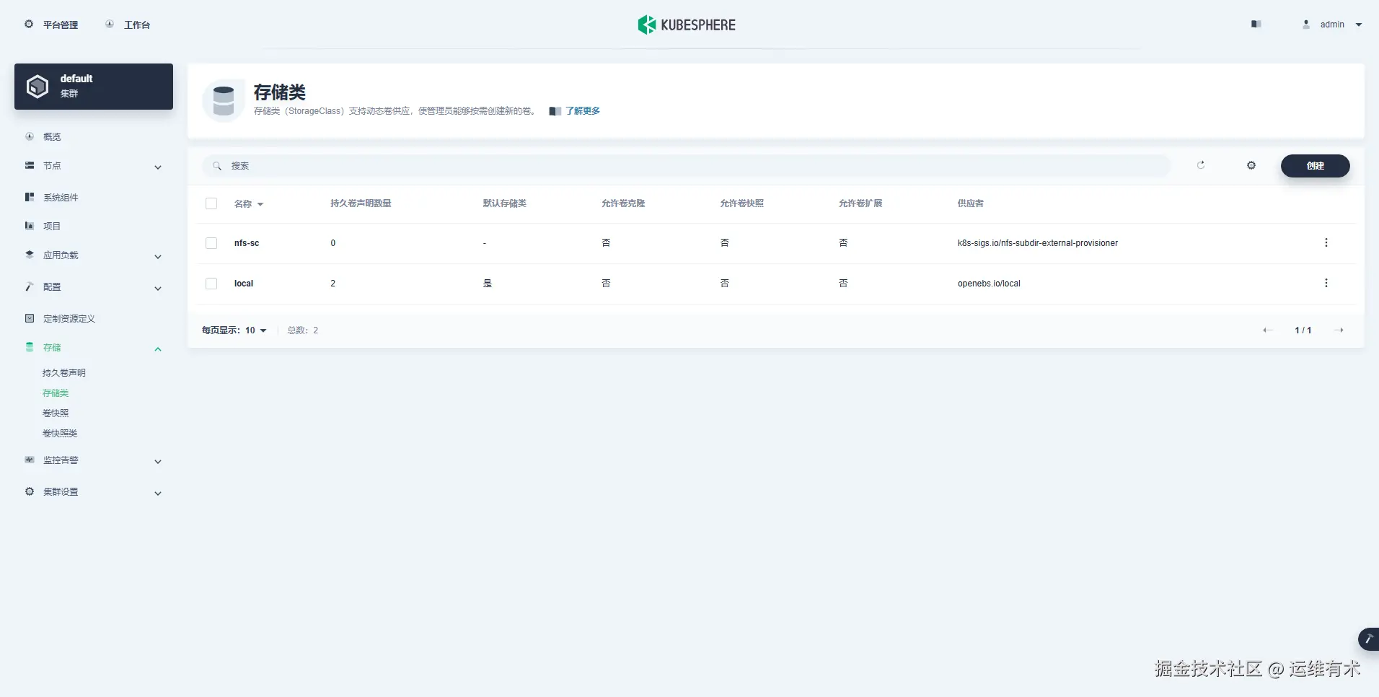Click the 节点 nodes icon in sidebar
The width and height of the screenshot is (1379, 697).
click(x=30, y=165)
